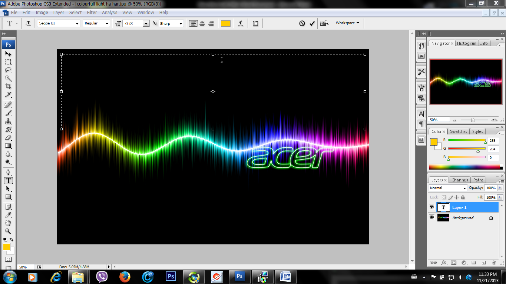Delete layer trash icon
Image resolution: width=506 pixels, height=284 pixels.
pyautogui.click(x=494, y=263)
